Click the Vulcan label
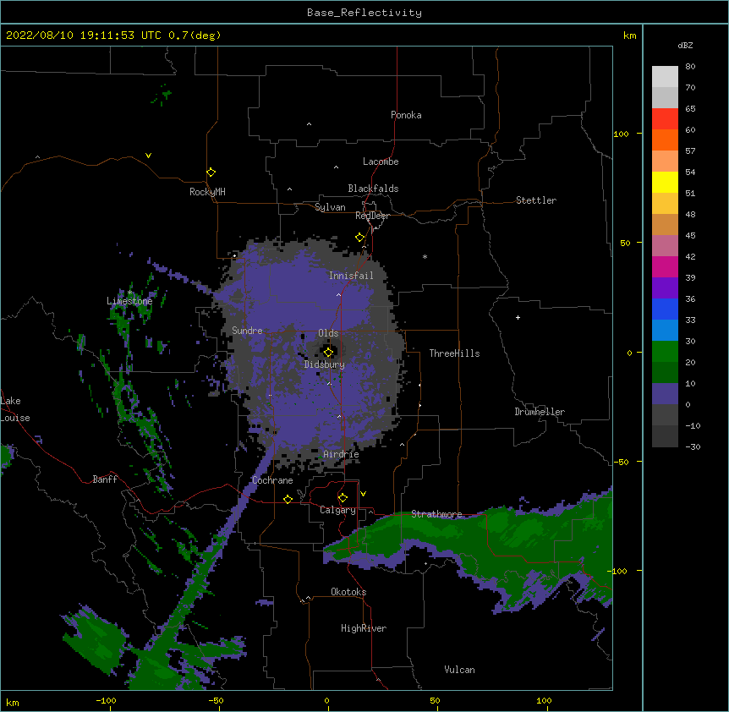 (459, 670)
